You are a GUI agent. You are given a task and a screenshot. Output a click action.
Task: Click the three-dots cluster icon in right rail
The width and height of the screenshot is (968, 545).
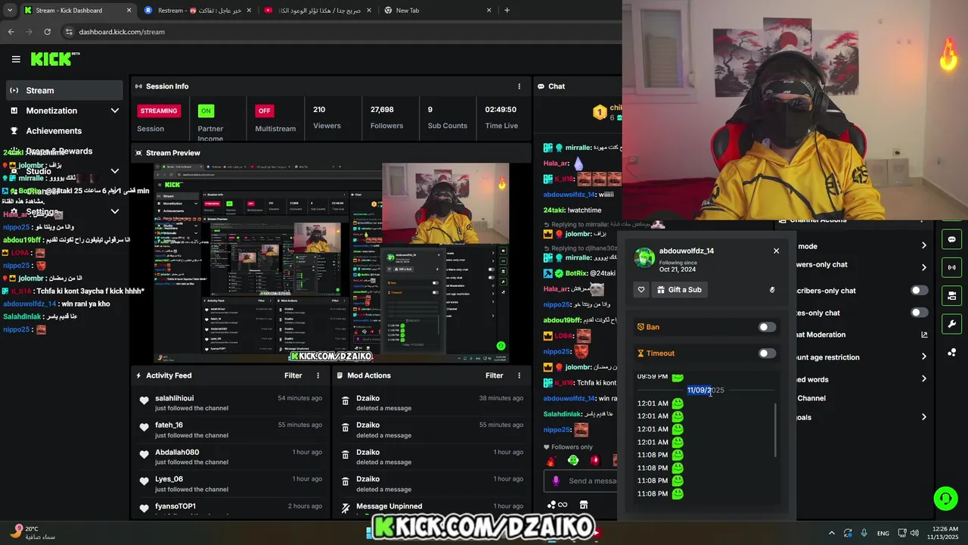tap(951, 352)
